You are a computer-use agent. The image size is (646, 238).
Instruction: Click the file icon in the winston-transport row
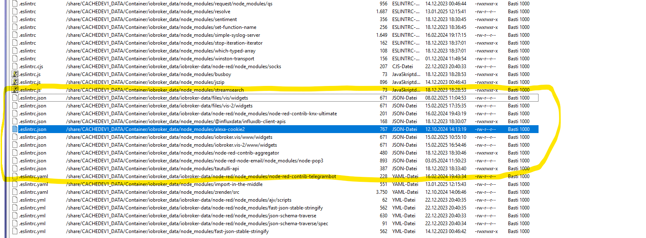coord(15,59)
